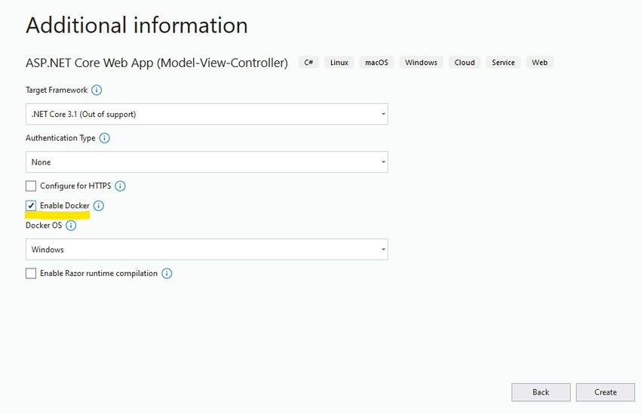The image size is (641, 414).
Task: Open the Target Framework dropdown
Action: pyautogui.click(x=207, y=114)
